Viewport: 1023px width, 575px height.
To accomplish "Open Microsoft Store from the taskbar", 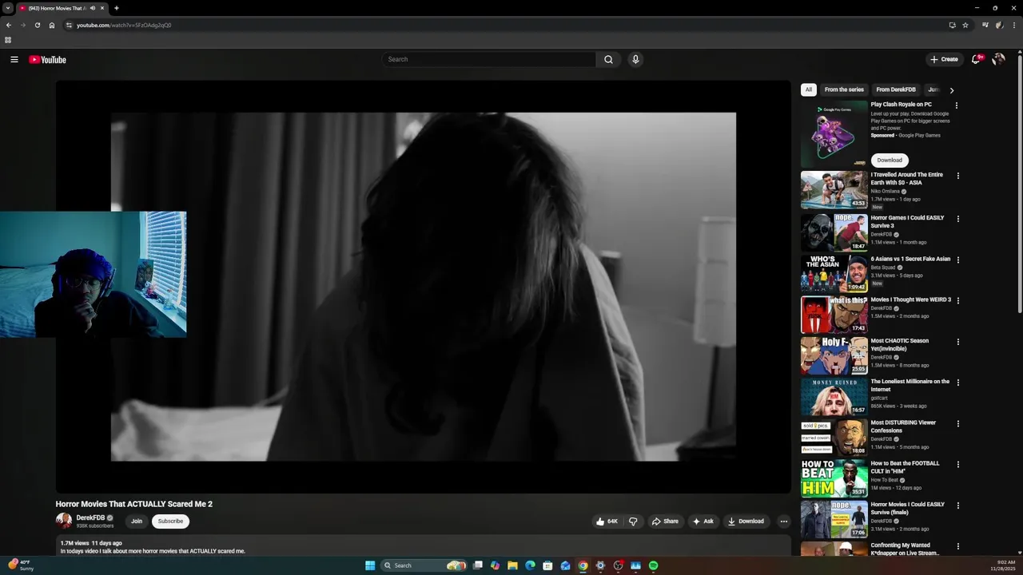I will click(x=547, y=565).
